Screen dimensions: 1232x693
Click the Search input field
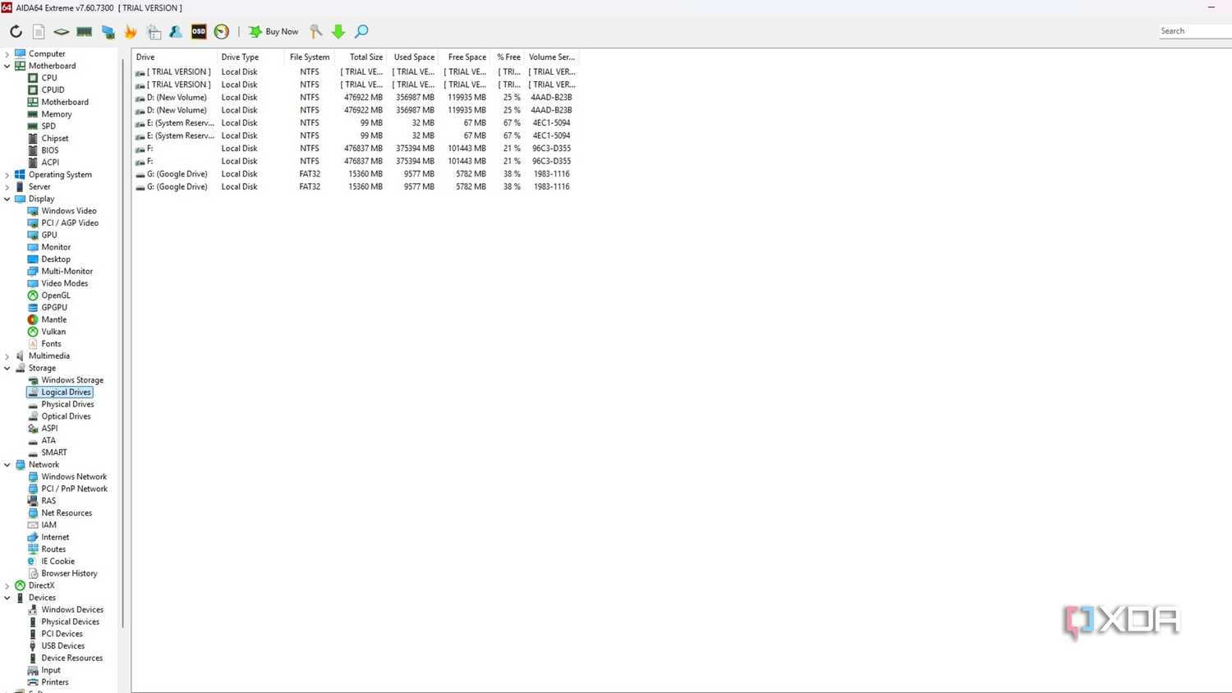1195,31
